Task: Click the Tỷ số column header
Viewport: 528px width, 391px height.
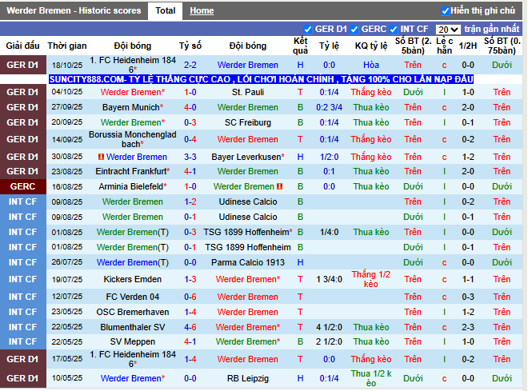Action: (190, 46)
